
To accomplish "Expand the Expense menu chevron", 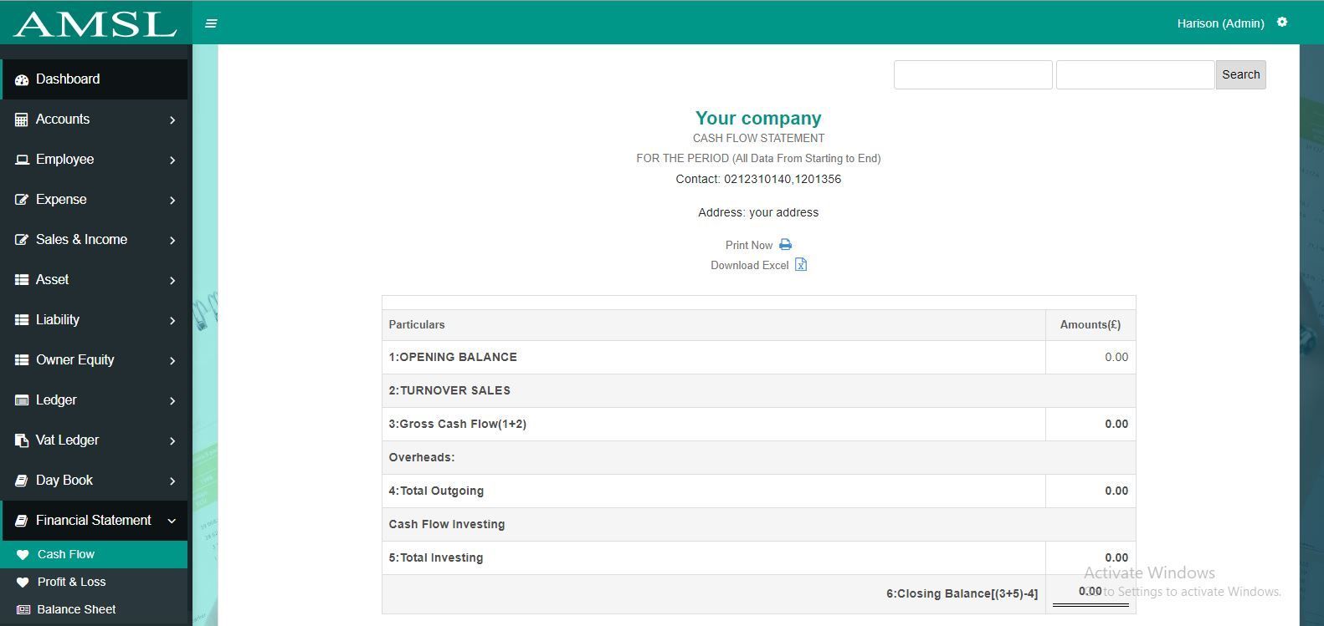I will tap(172, 201).
